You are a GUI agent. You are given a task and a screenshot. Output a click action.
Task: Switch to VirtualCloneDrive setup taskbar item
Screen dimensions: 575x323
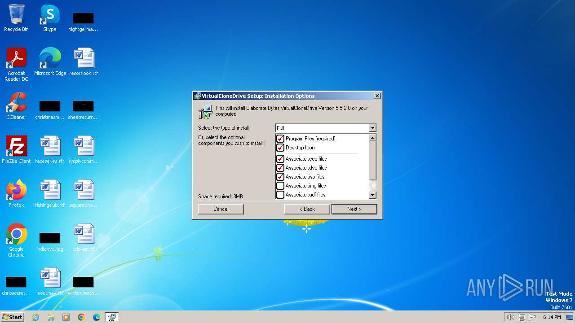coord(112,317)
